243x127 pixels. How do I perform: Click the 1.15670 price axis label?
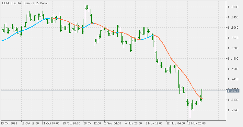point(233,38)
